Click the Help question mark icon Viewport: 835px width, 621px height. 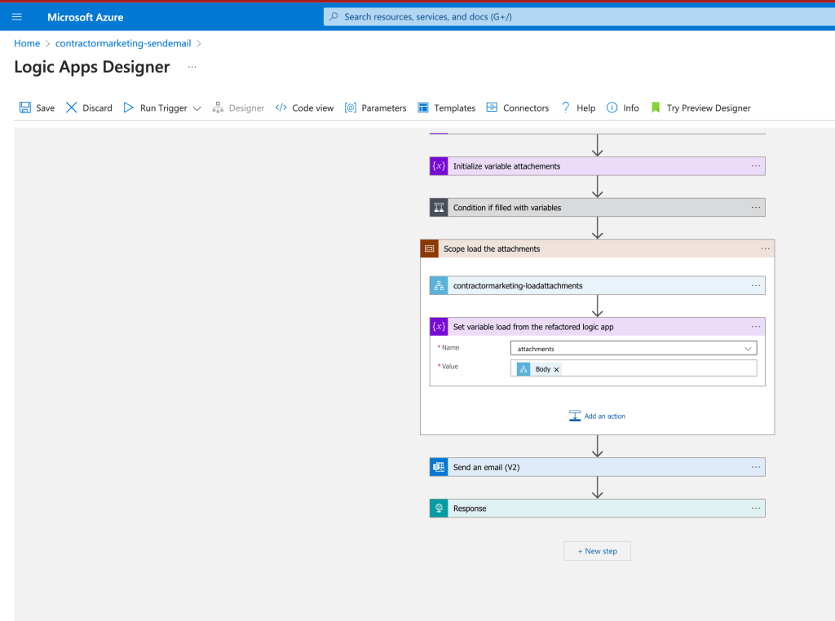(566, 108)
